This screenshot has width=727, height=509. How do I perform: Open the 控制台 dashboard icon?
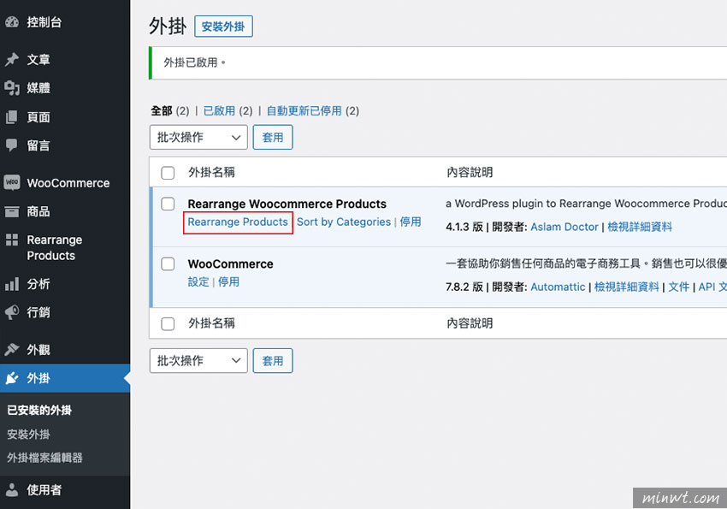click(x=12, y=21)
